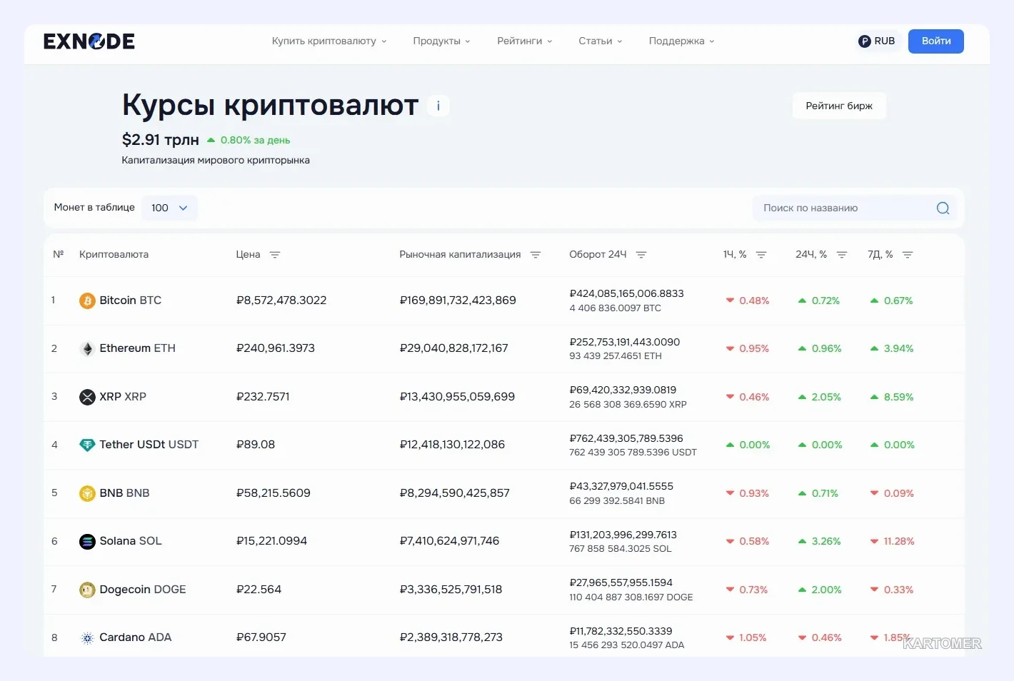The image size is (1014, 681).
Task: Sort by market capitalization filter icon
Action: (536, 255)
